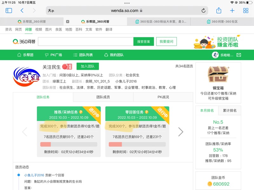Toggle the Safari sidebar icon
Screen dimensions: 254x190
9,11
